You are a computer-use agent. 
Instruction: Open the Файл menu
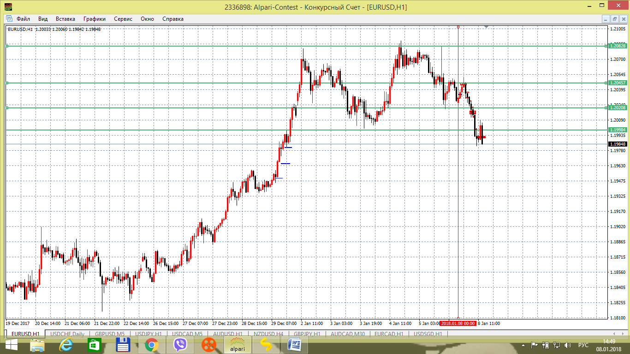(23, 19)
